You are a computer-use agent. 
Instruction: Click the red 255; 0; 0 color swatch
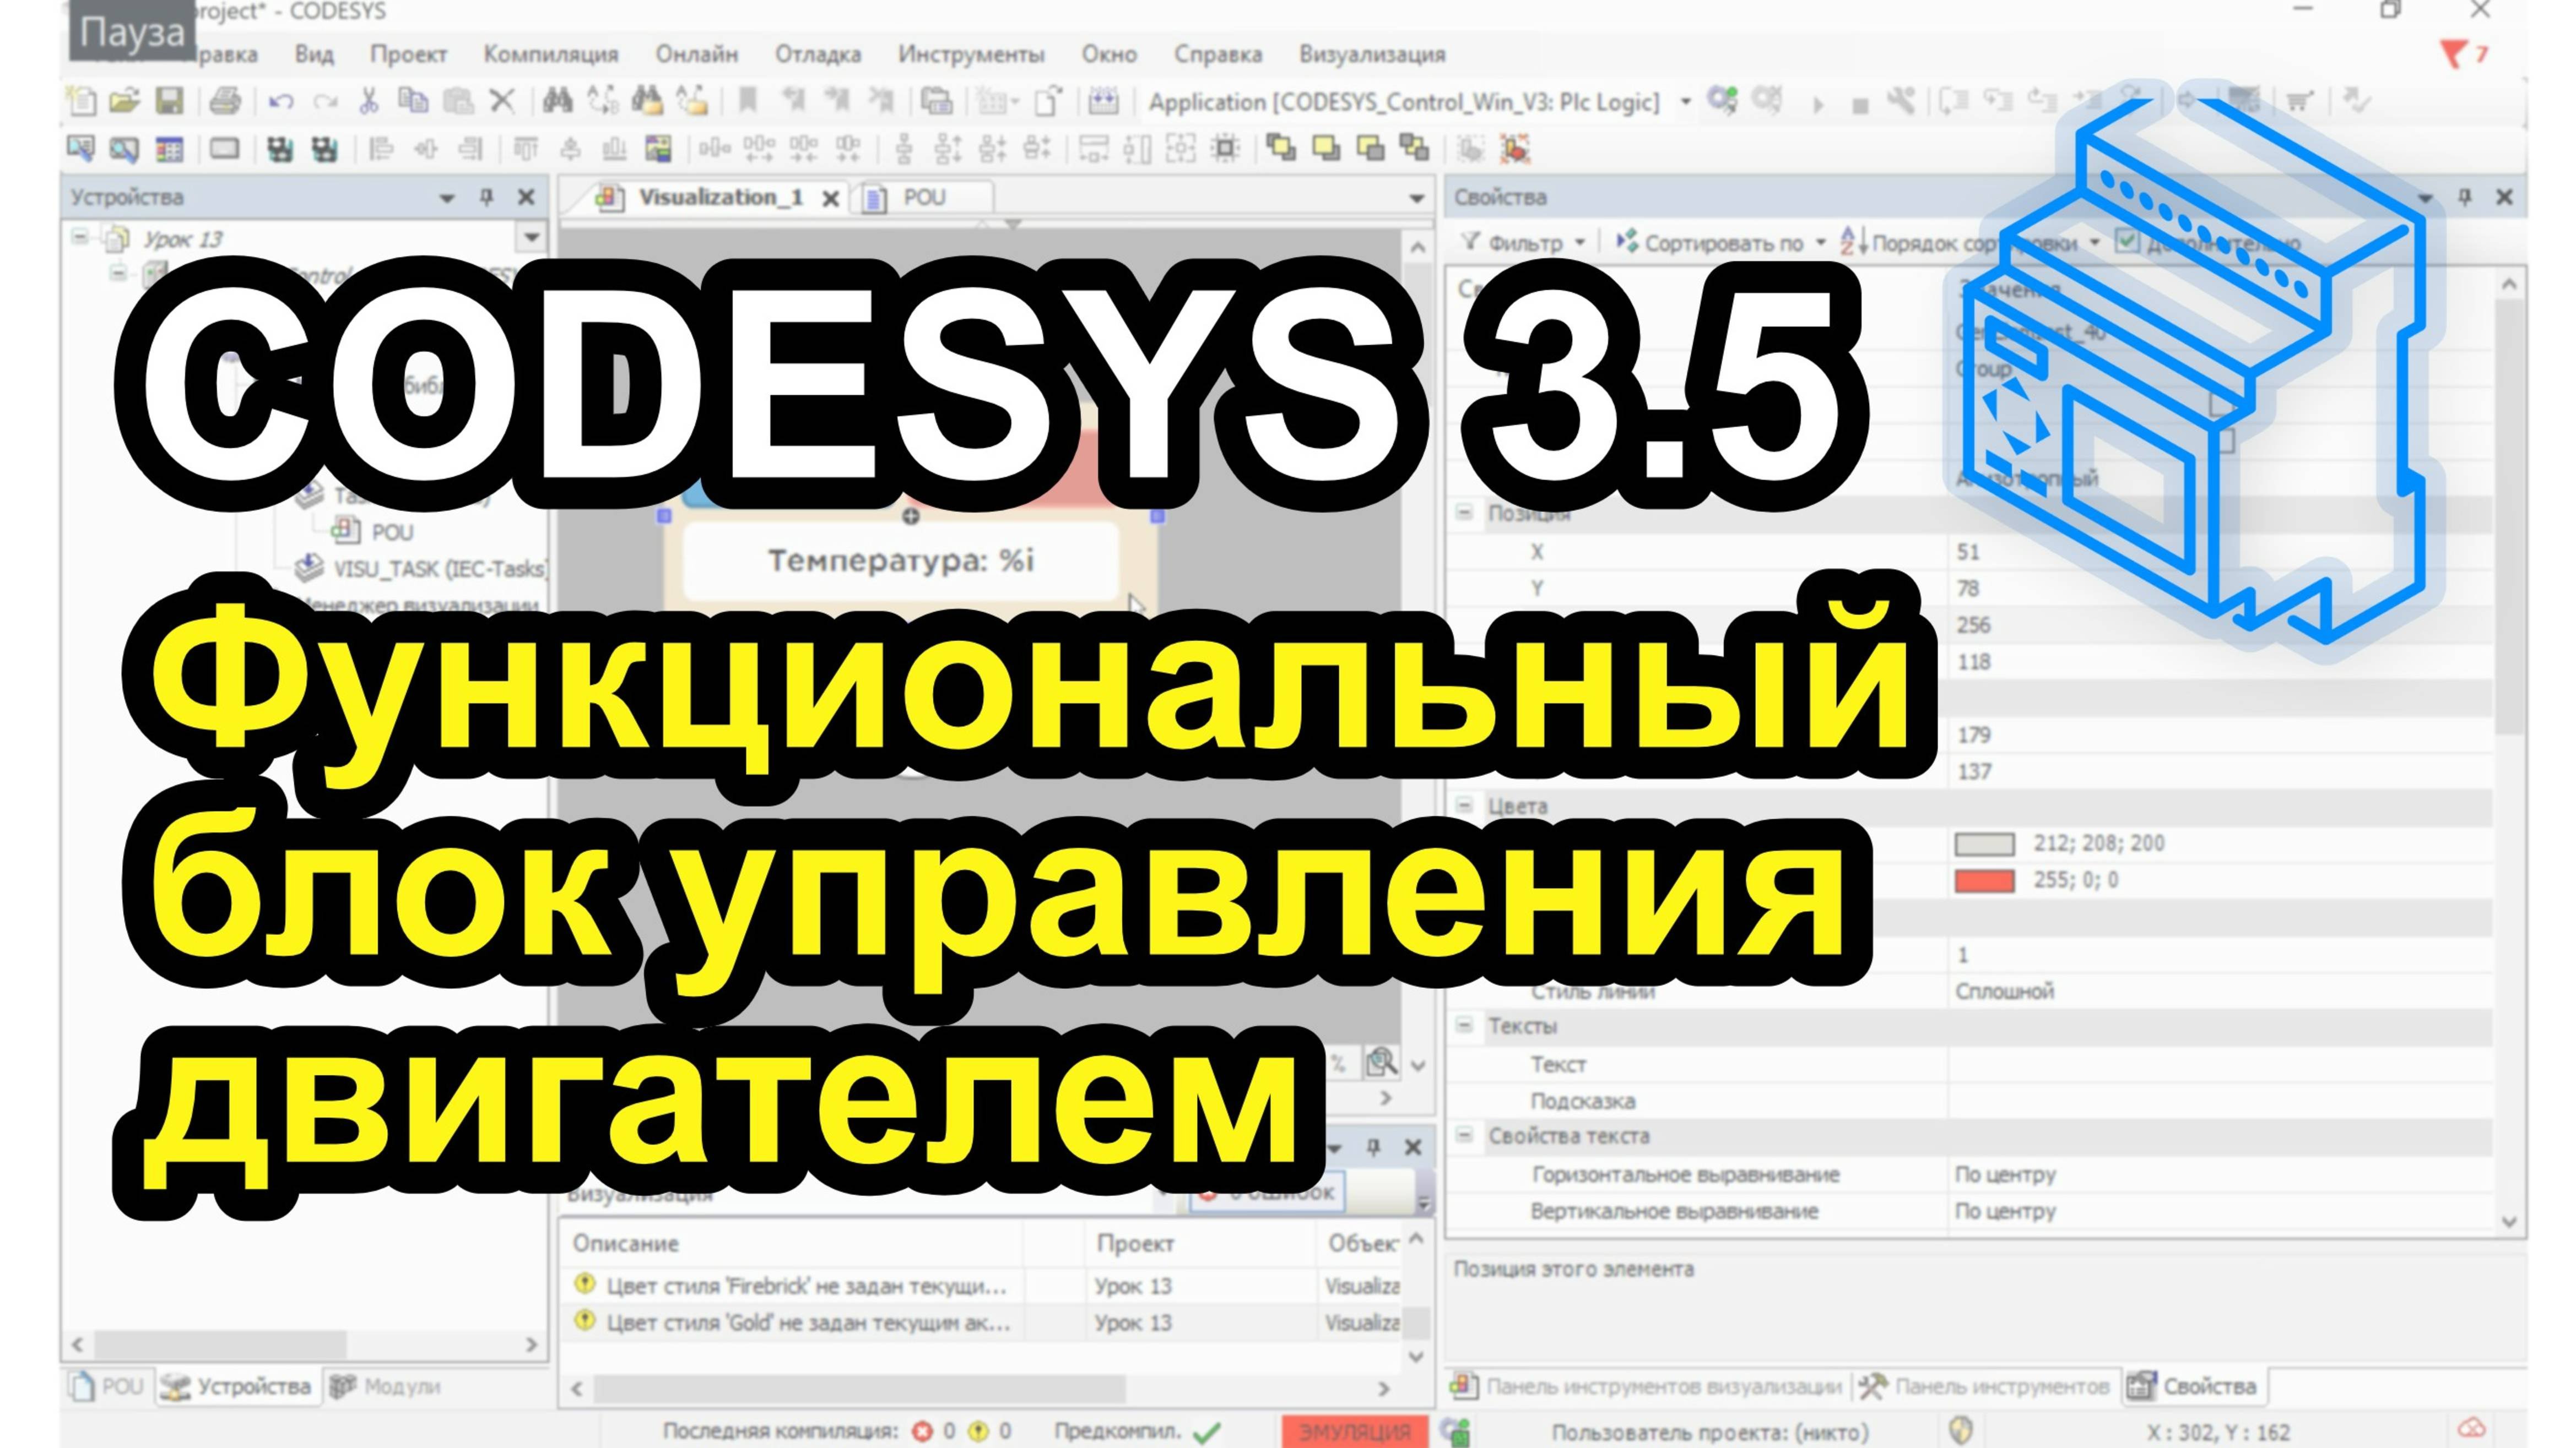(1984, 880)
